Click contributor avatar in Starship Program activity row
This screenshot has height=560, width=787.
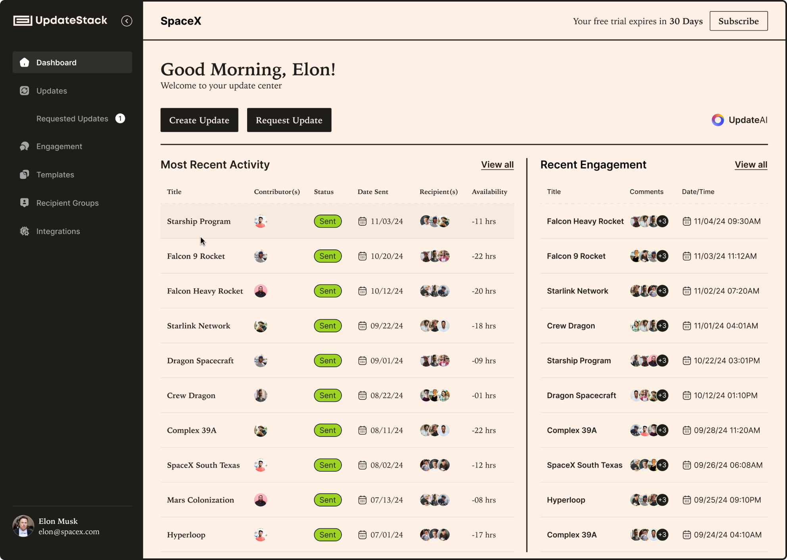pos(261,221)
